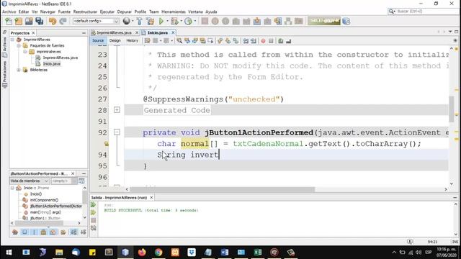Close the Proyectos panel tab
Image resolution: width=461 pixels, height=259 pixels.
pos(33,33)
